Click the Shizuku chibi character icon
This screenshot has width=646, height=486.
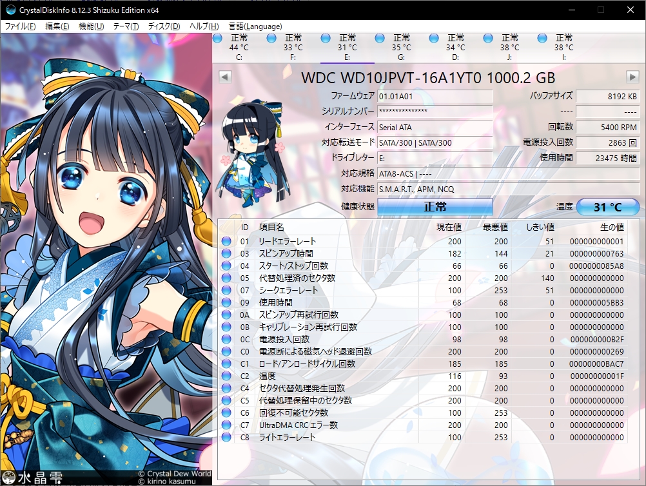253,153
